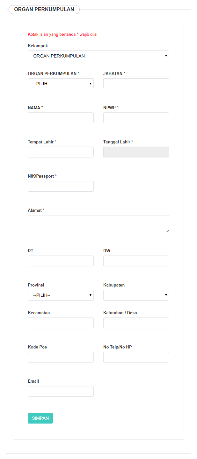Focus the Kelurahan / Desa field

tap(136, 323)
